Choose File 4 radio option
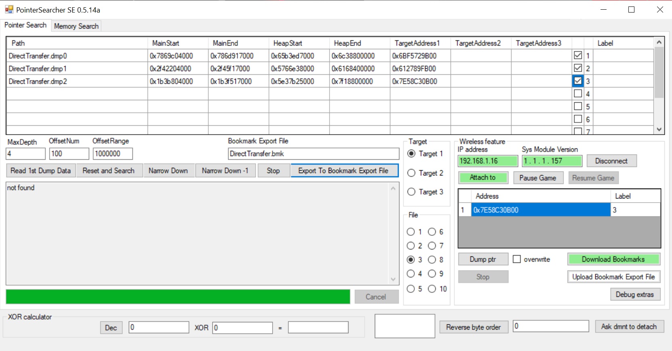The image size is (672, 351). pos(411,274)
